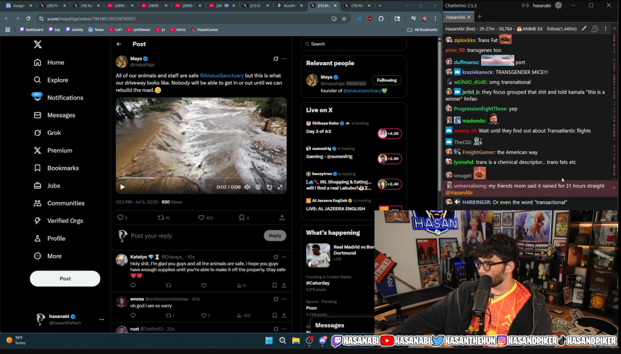Open the apps grid icon in the bookmarks bar

[x=8, y=30]
